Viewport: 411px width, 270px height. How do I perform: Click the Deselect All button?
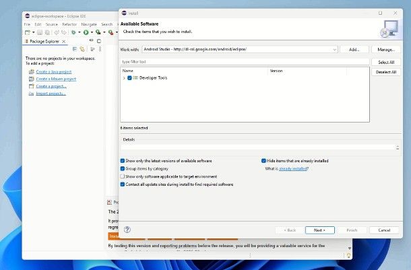tap(386, 72)
